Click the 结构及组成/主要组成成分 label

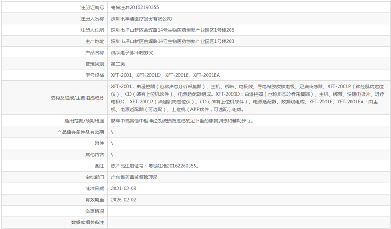click(x=77, y=98)
